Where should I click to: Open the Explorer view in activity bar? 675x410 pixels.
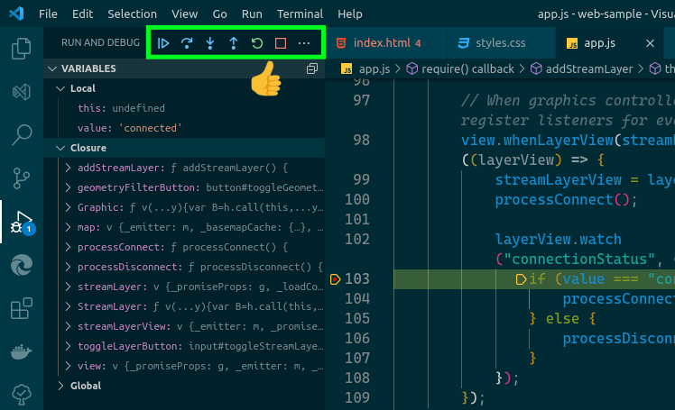pos(22,49)
